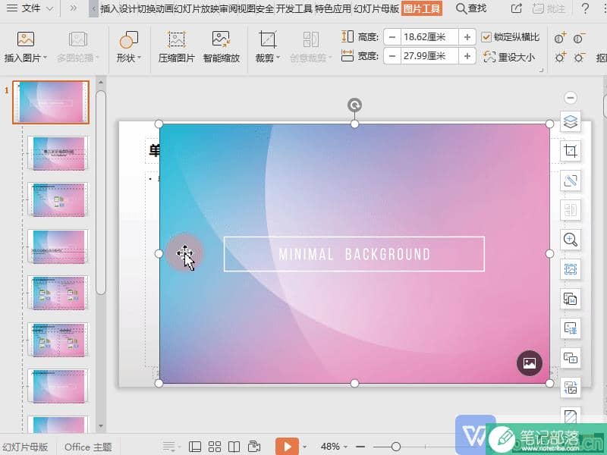Click the layers icon in floating toolbar

coord(571,121)
